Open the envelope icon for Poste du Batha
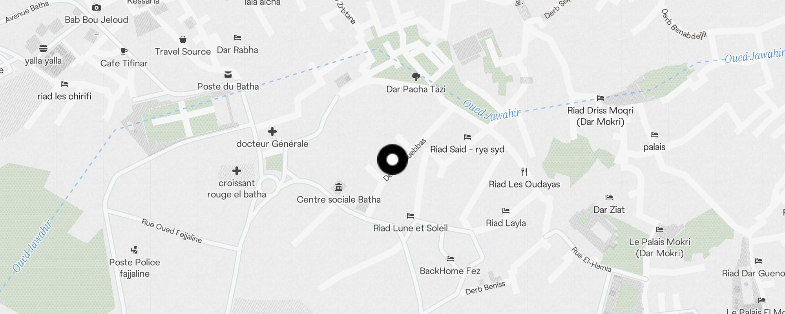This screenshot has width=785, height=314. 228,74
